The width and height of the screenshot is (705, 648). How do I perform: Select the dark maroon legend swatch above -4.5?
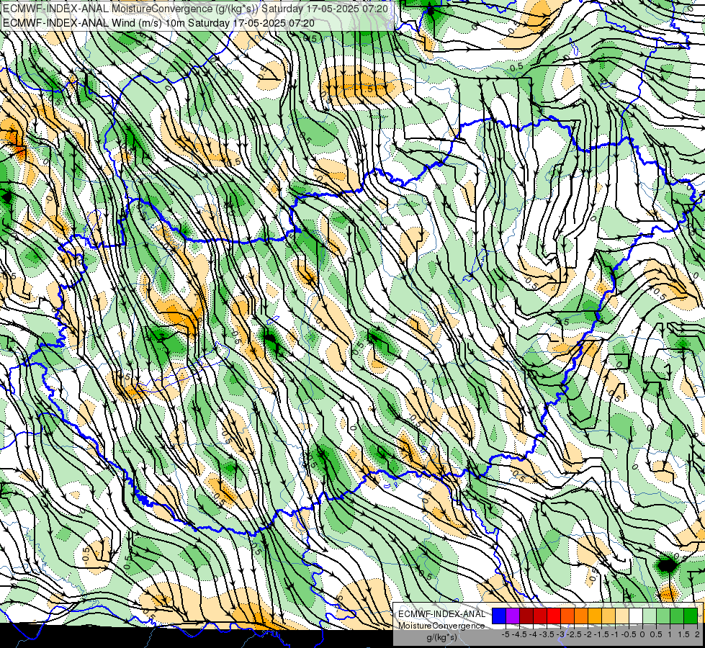tap(526, 616)
